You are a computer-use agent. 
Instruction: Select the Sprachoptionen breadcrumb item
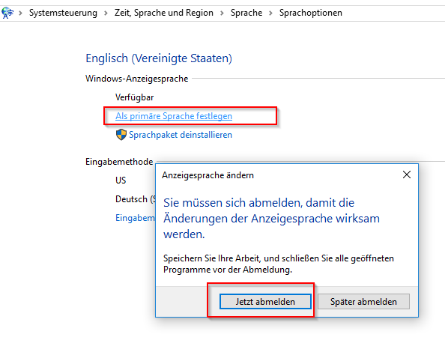coord(310,13)
